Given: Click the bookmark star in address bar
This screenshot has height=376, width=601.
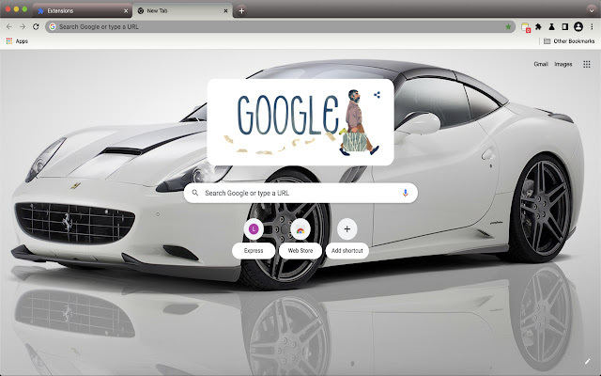Looking at the screenshot, I should pyautogui.click(x=508, y=27).
